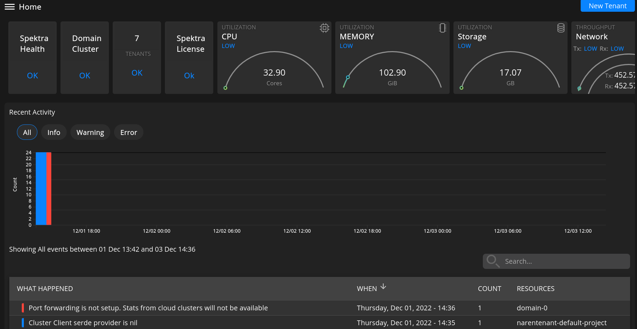
Task: Click the Tx LOW network status
Action: coord(590,49)
